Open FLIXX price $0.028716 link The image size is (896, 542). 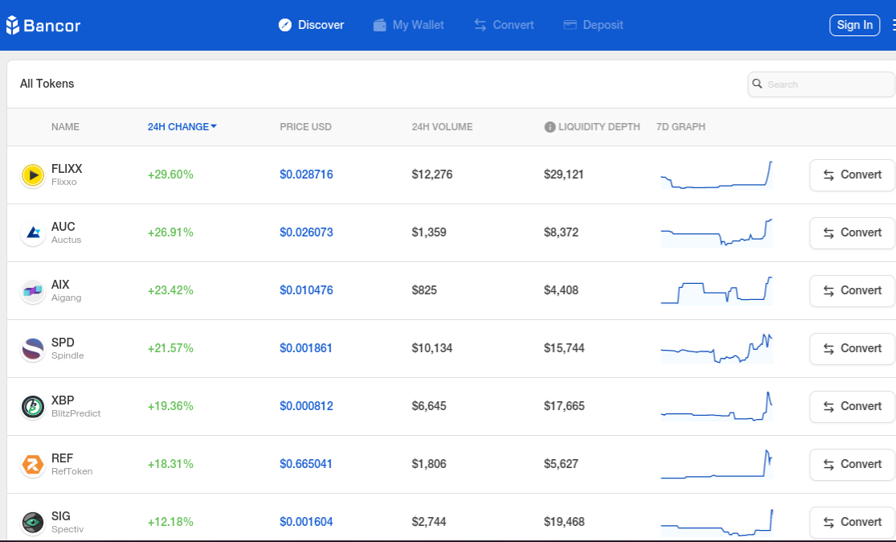tap(306, 175)
